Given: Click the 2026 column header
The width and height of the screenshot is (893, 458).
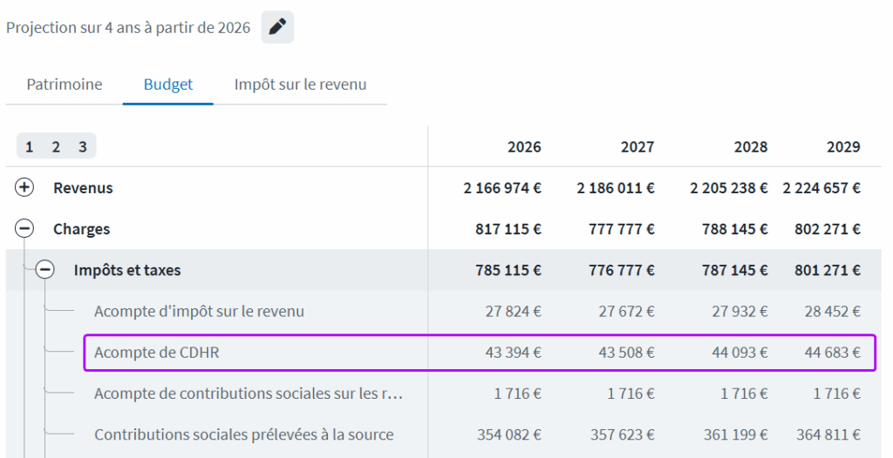Looking at the screenshot, I should click(524, 146).
